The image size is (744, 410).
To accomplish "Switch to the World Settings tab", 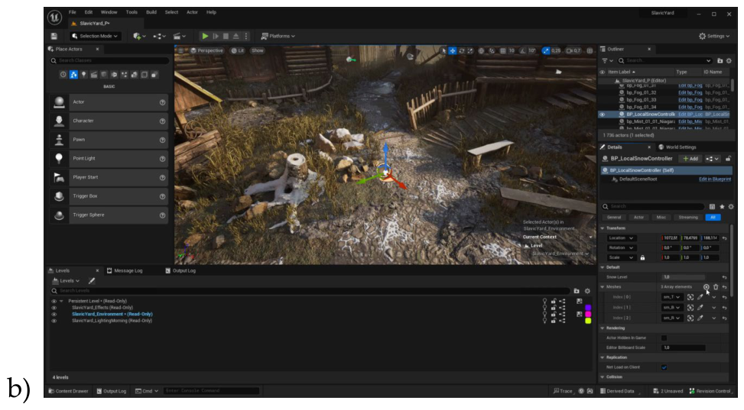I will 677,147.
